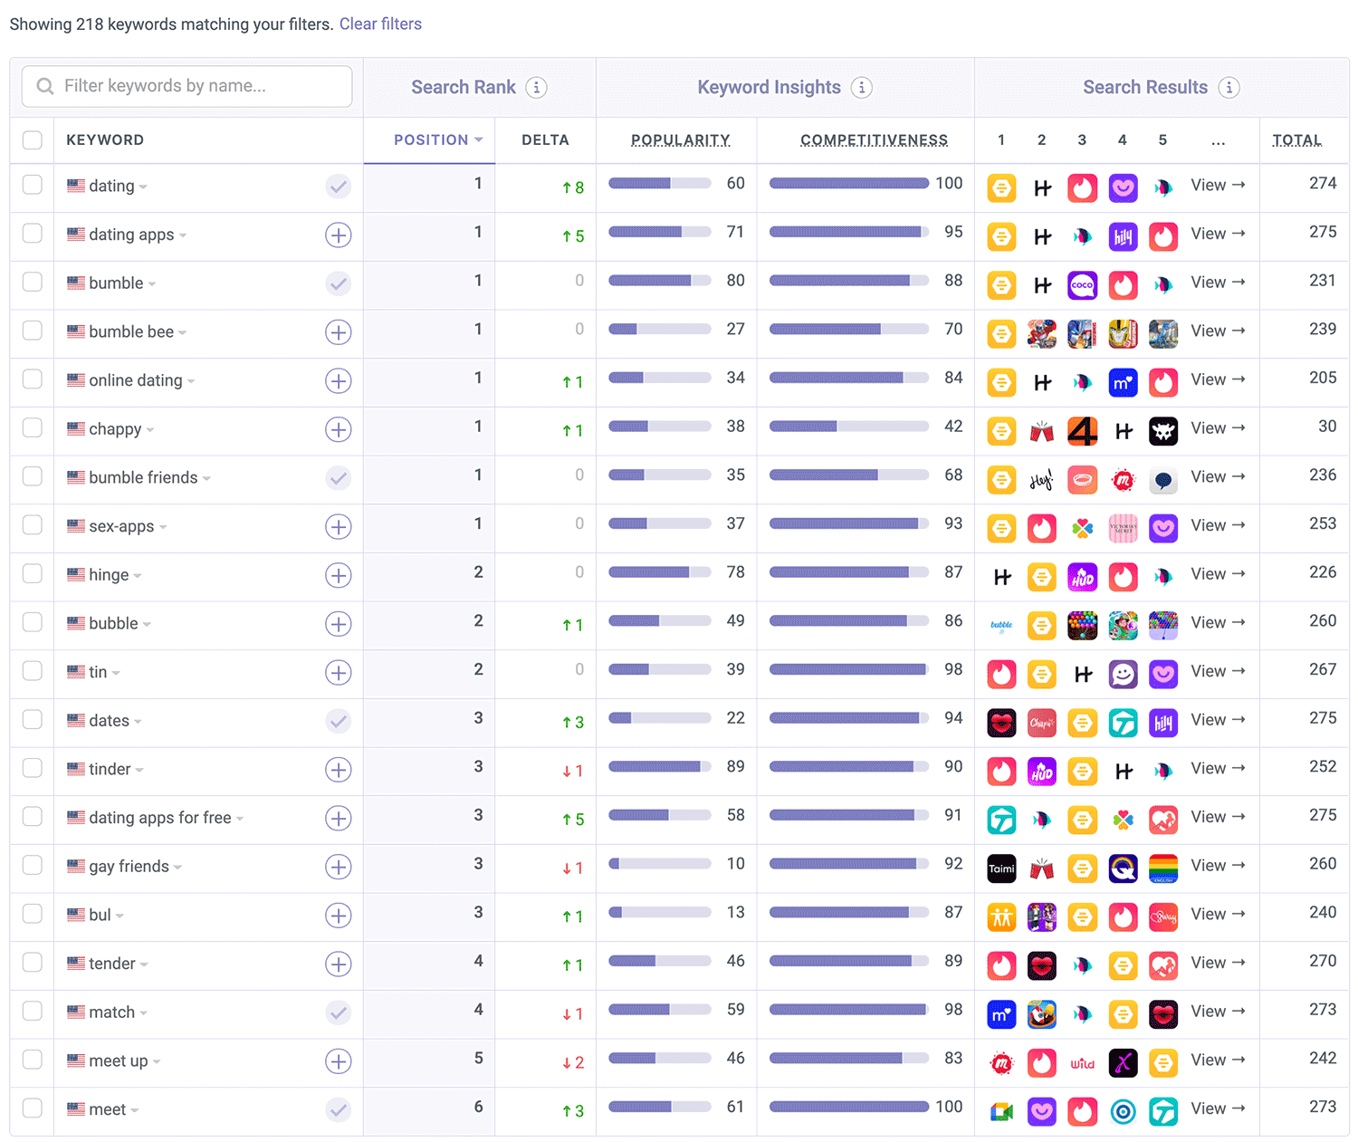Sort by the COMPETITIVENESS column header

coord(874,140)
